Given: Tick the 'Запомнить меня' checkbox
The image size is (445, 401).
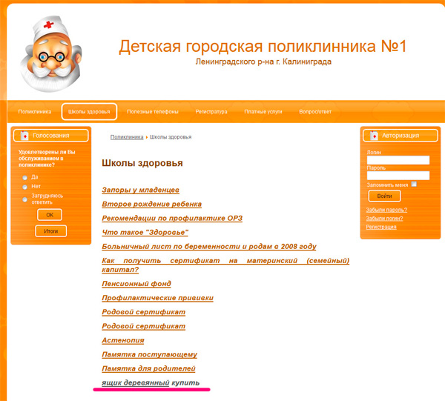Looking at the screenshot, I should click(x=414, y=184).
